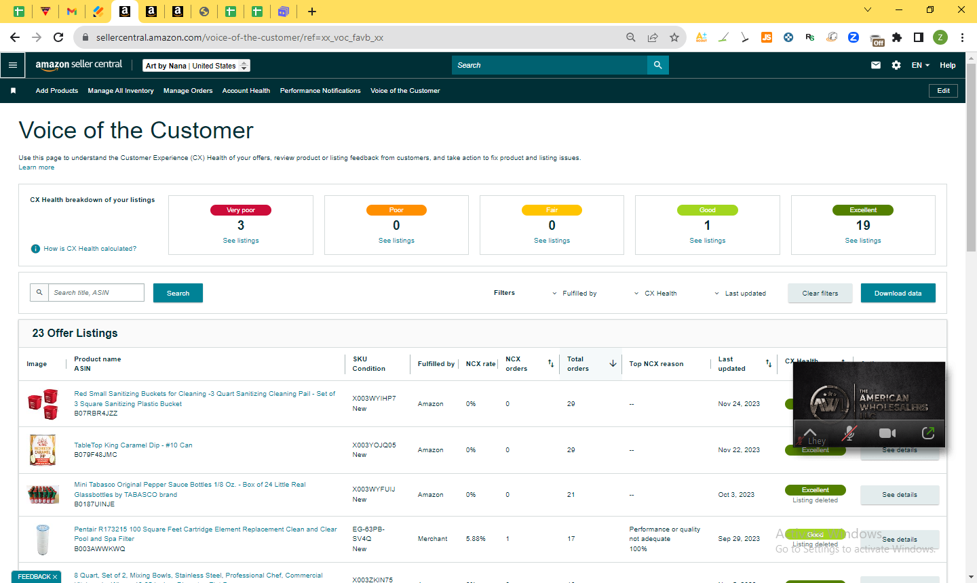
Task: Open a new browser tab
Action: pyautogui.click(x=312, y=12)
